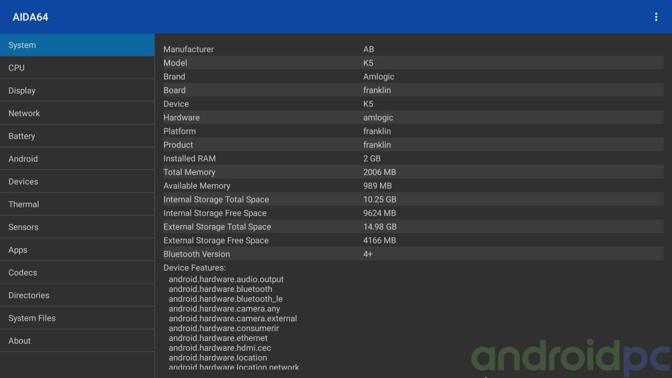This screenshot has height=378, width=672.
Task: Click the Available Memory label
Action: pos(197,186)
